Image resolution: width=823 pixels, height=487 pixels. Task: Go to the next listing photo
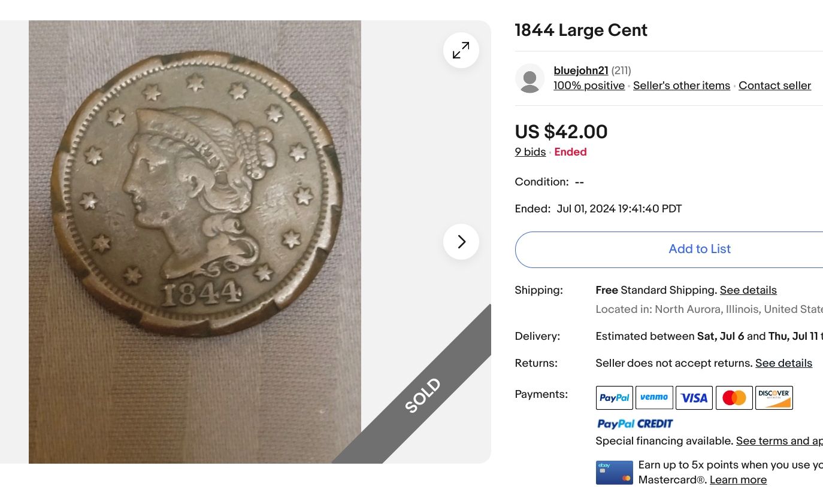coord(461,242)
